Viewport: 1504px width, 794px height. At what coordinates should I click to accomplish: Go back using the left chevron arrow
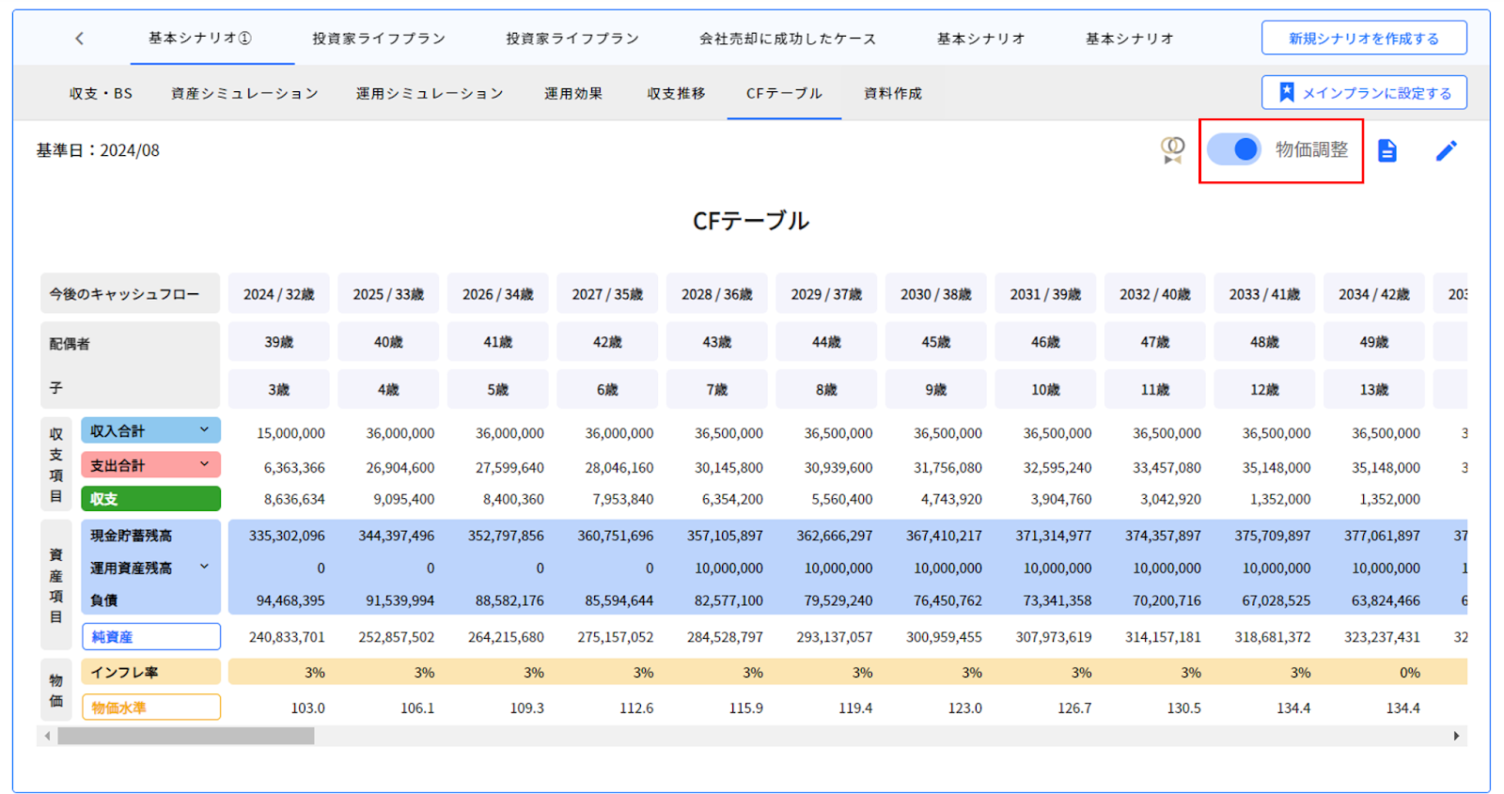79,39
